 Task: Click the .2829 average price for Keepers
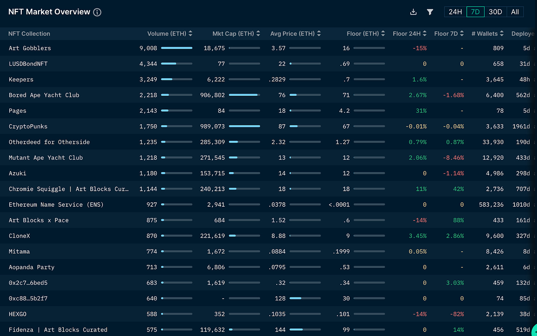pos(277,80)
